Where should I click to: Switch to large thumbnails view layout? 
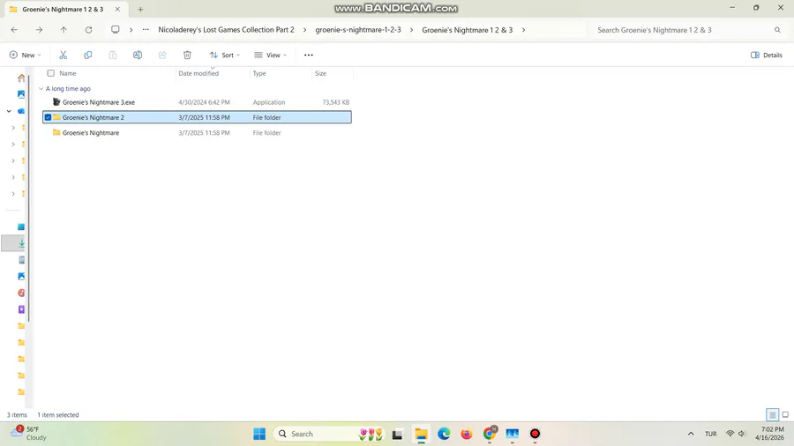[x=785, y=415]
